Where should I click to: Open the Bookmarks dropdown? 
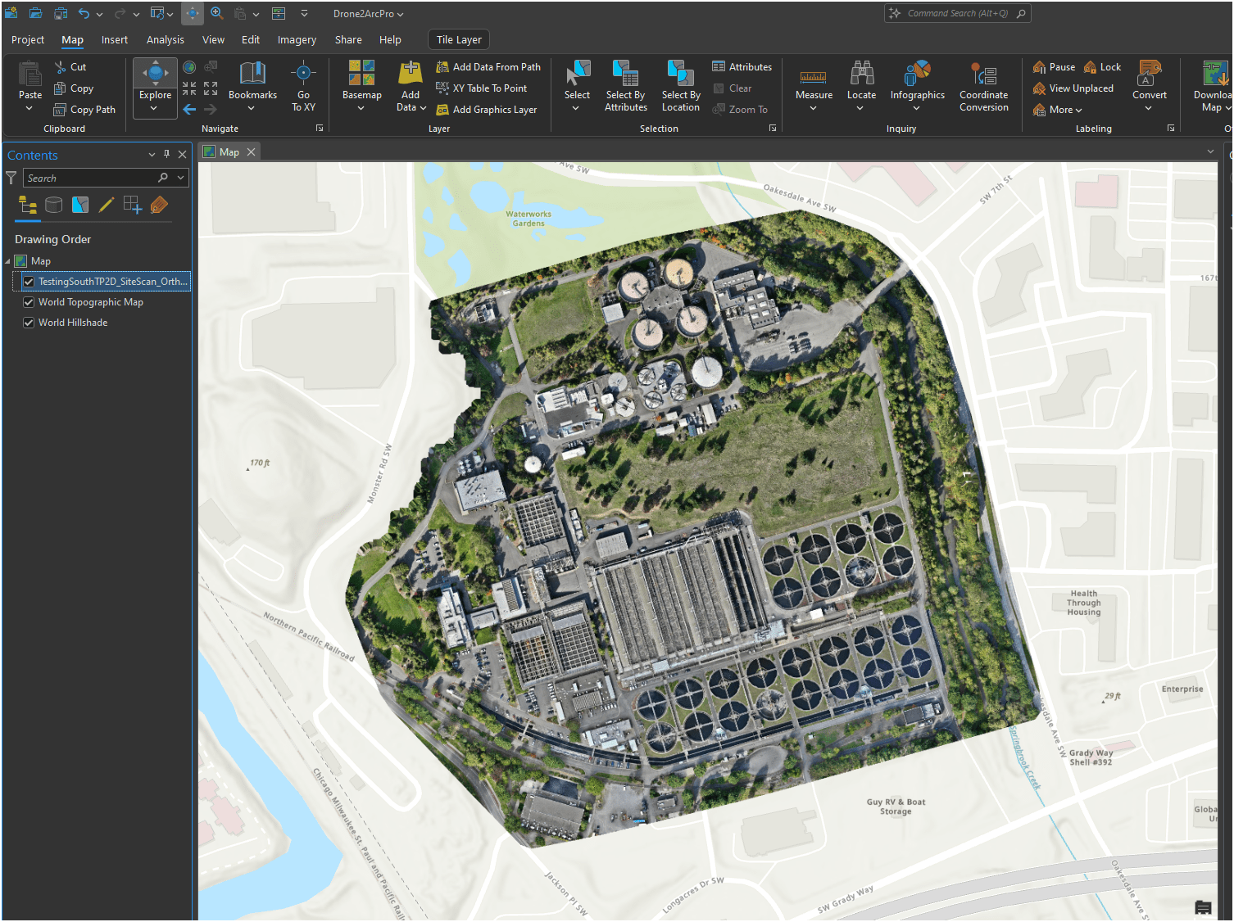(x=252, y=108)
